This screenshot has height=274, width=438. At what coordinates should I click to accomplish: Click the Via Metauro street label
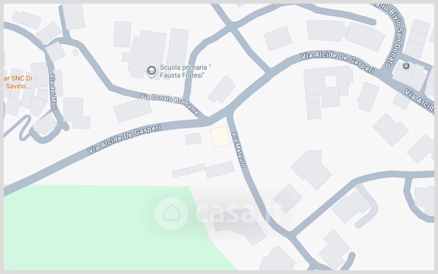[239, 149]
